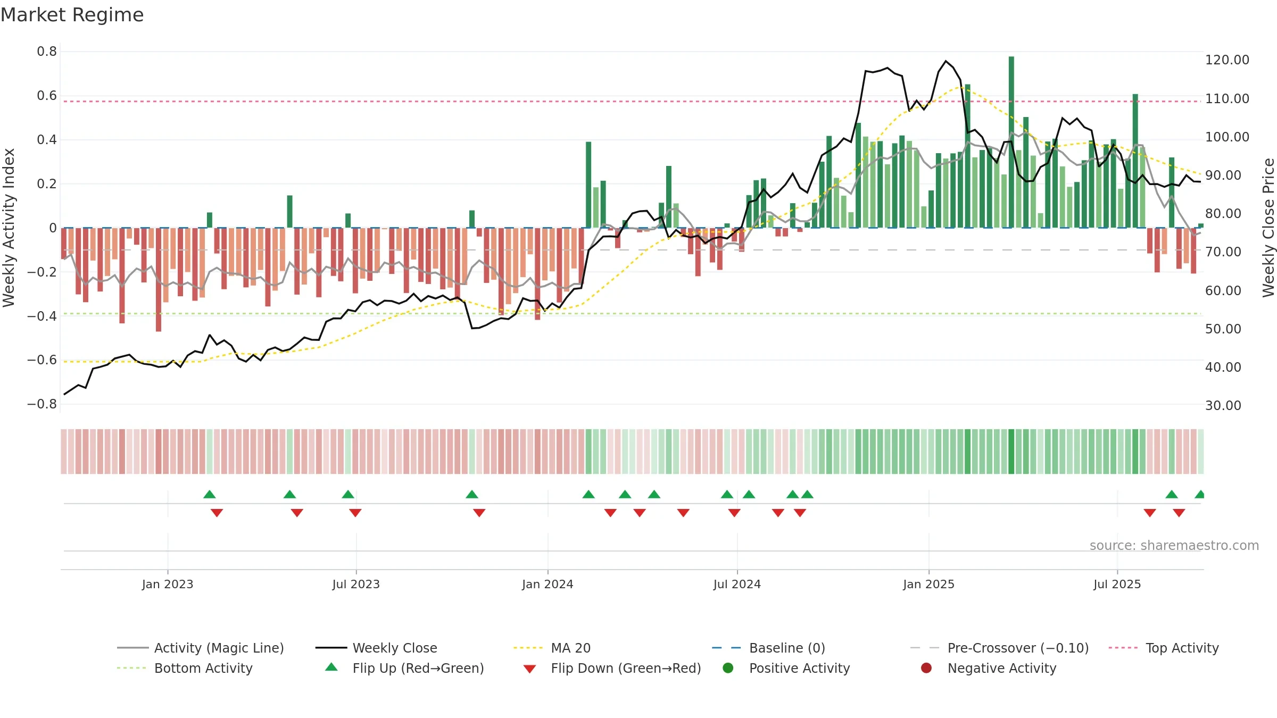Select the last flip-up marker at chart's right edge
Screen dimensions: 1277x718
(1199, 494)
